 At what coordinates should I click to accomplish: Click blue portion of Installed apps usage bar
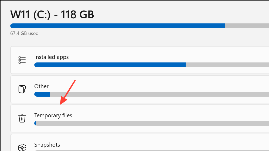coord(110,65)
